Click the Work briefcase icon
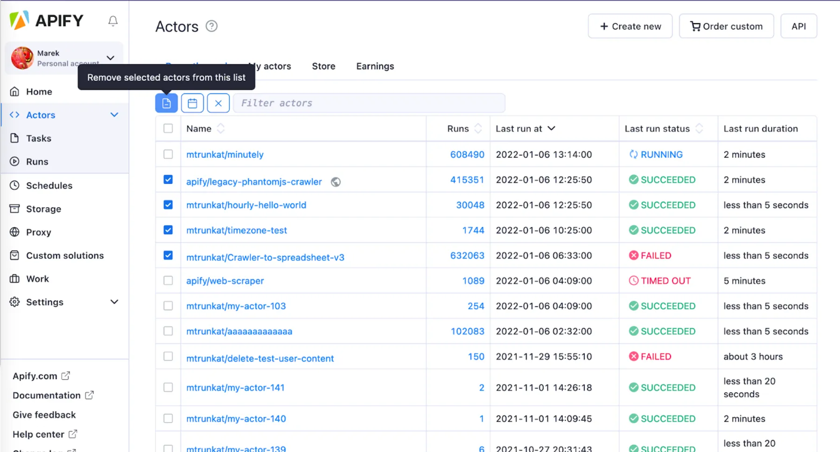This screenshot has height=452, width=840. tap(15, 279)
